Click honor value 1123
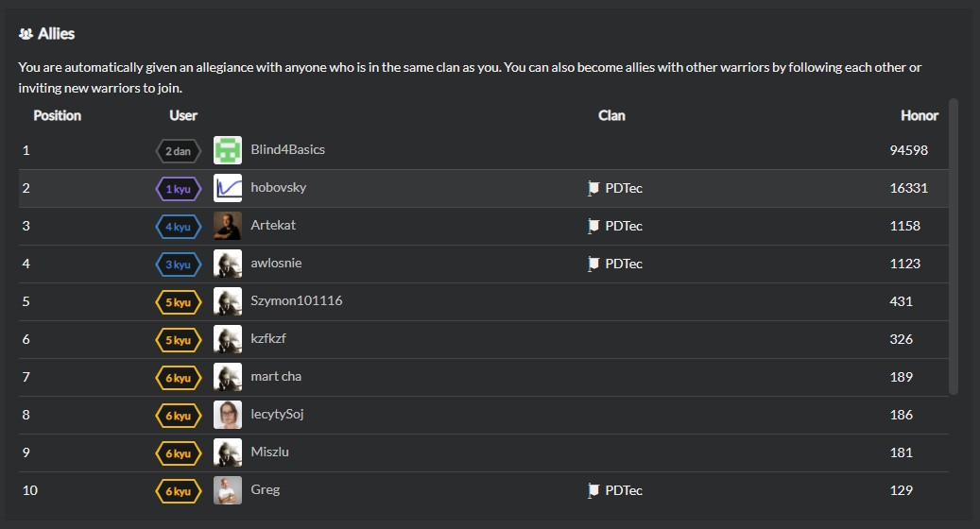Screen dimensions: 980x529 click(x=905, y=264)
